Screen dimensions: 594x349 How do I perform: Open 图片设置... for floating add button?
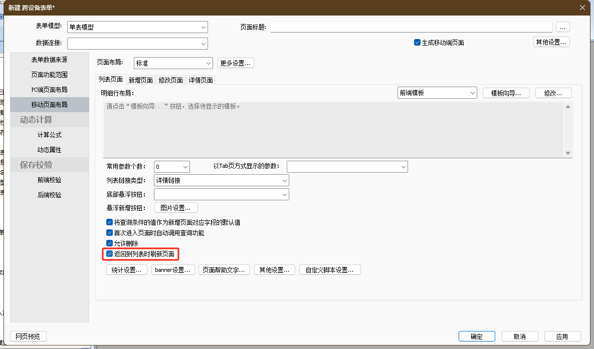tap(175, 208)
